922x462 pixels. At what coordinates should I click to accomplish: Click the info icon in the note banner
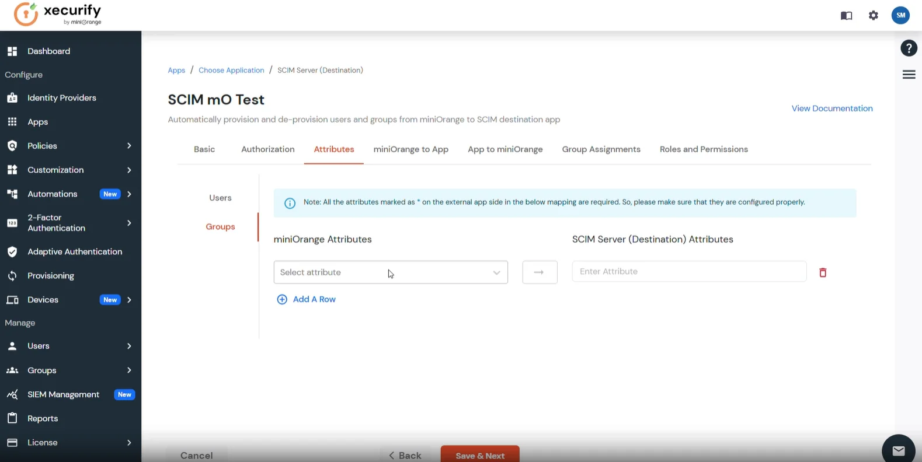click(x=290, y=203)
